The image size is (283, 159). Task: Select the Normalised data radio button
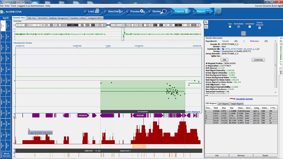[238, 27]
